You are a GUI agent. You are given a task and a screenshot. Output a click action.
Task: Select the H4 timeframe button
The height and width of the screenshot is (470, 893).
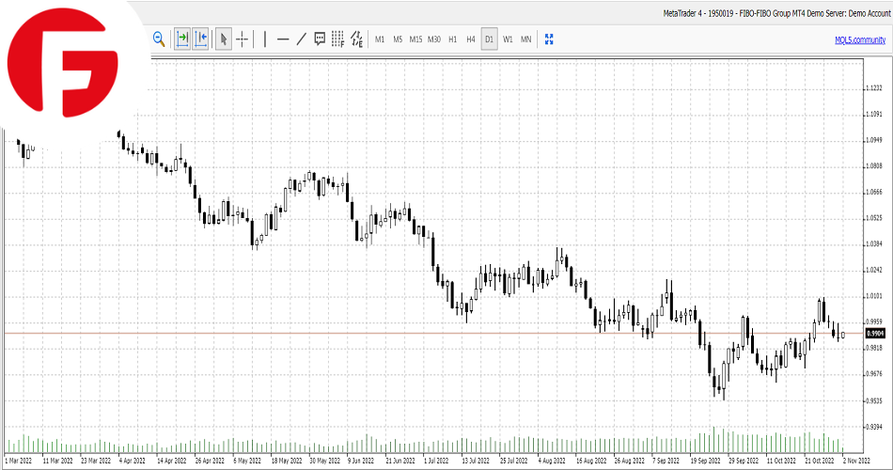click(471, 39)
